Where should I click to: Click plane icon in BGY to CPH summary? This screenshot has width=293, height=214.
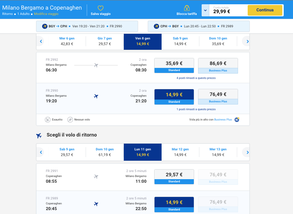point(45,26)
